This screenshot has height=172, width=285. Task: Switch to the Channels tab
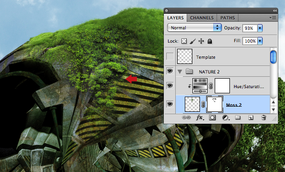(x=202, y=18)
